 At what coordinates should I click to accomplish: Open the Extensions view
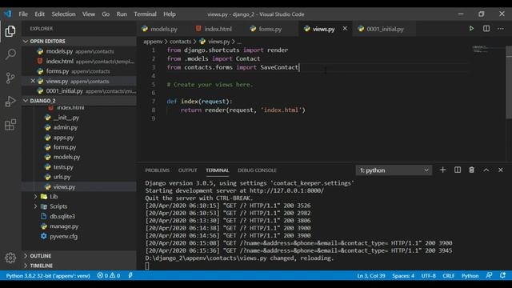[10, 125]
